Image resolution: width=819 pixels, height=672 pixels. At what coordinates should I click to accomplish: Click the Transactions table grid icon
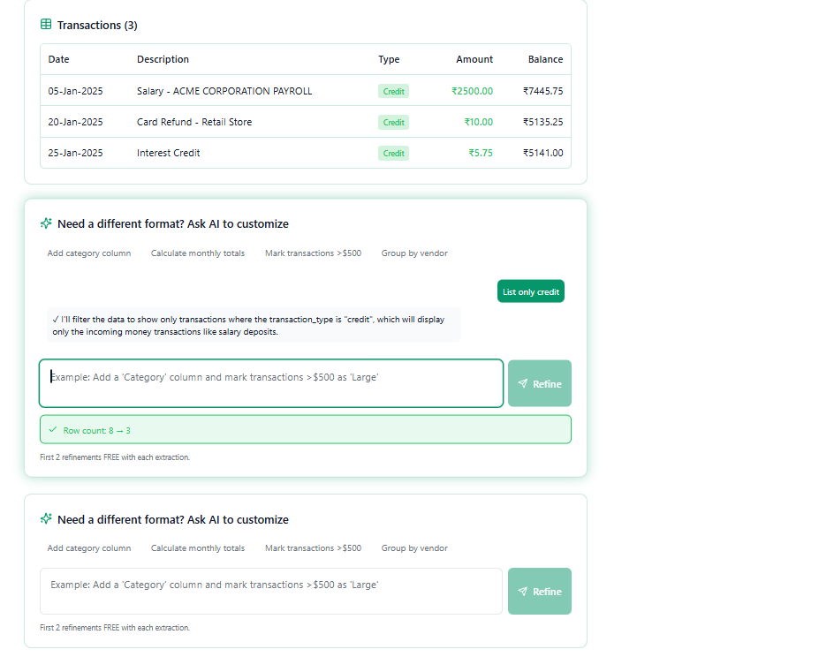coord(45,25)
